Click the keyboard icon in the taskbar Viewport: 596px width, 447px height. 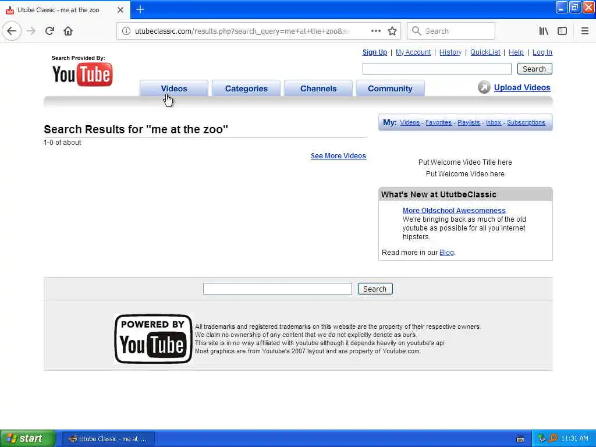click(x=520, y=439)
